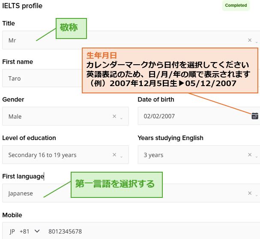This screenshot has height=239, width=260.
Task: Select the Completed status badge
Action: [x=236, y=6]
